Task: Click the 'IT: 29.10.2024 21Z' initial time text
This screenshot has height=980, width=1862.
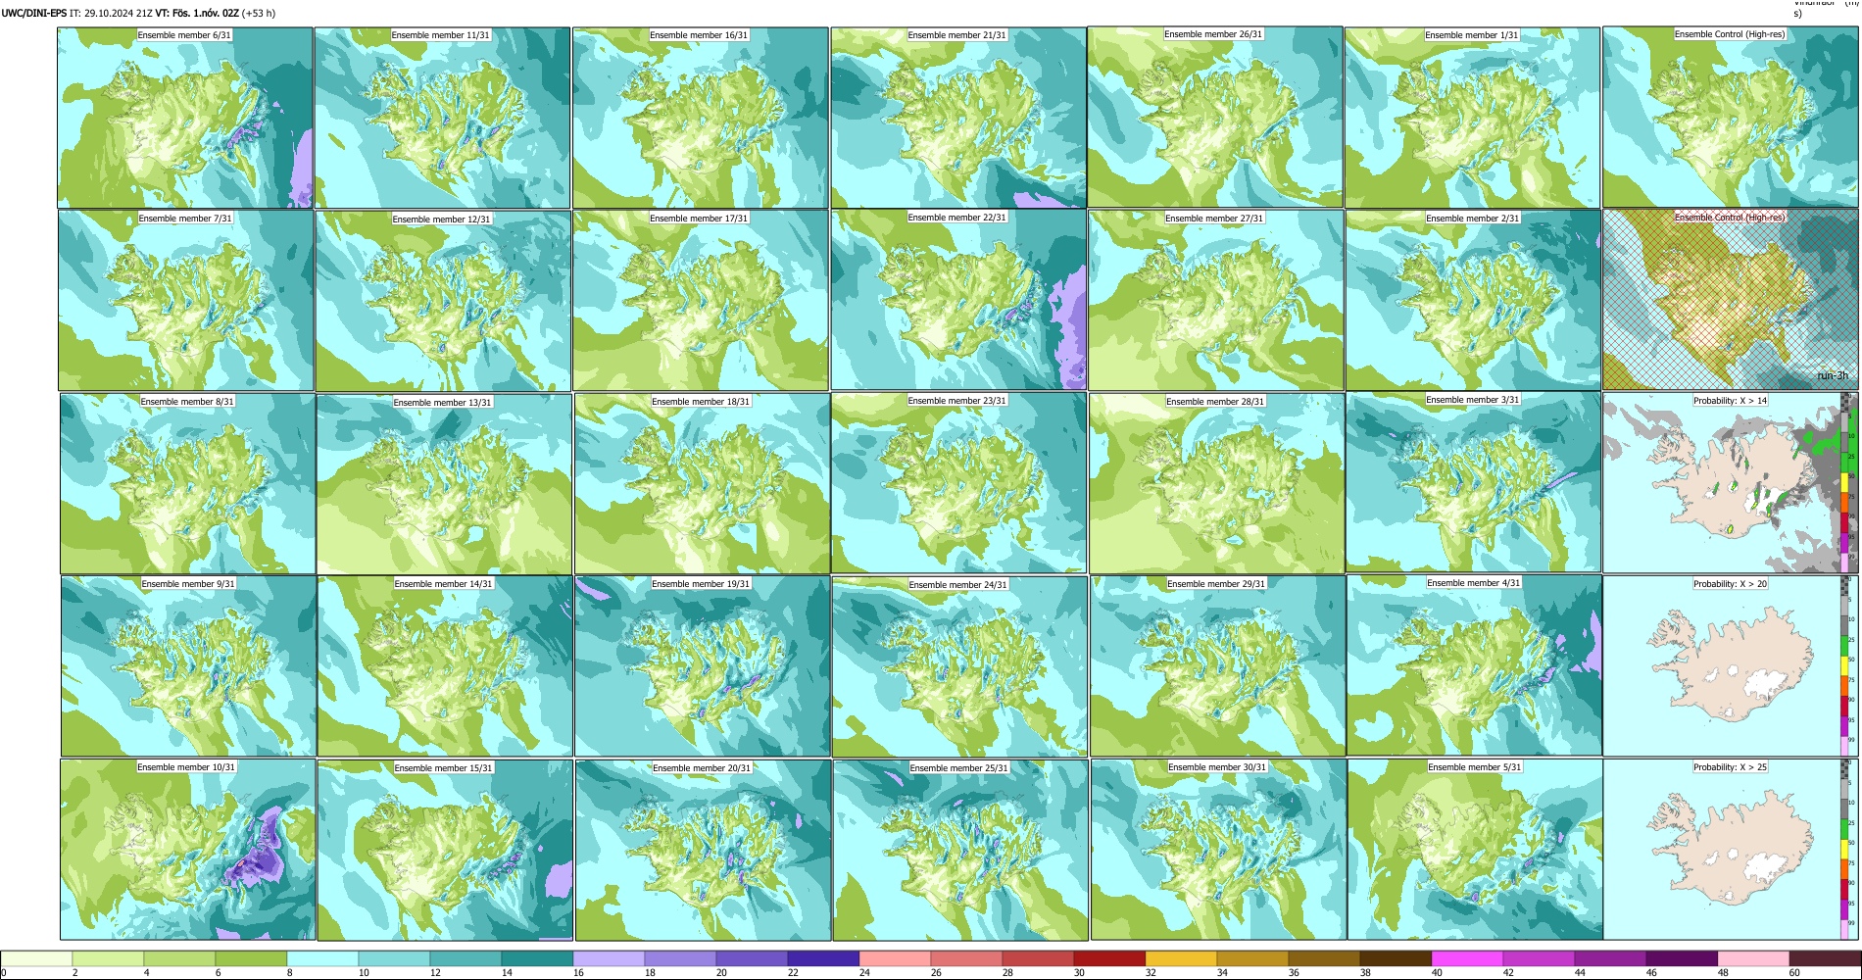Action: (111, 14)
